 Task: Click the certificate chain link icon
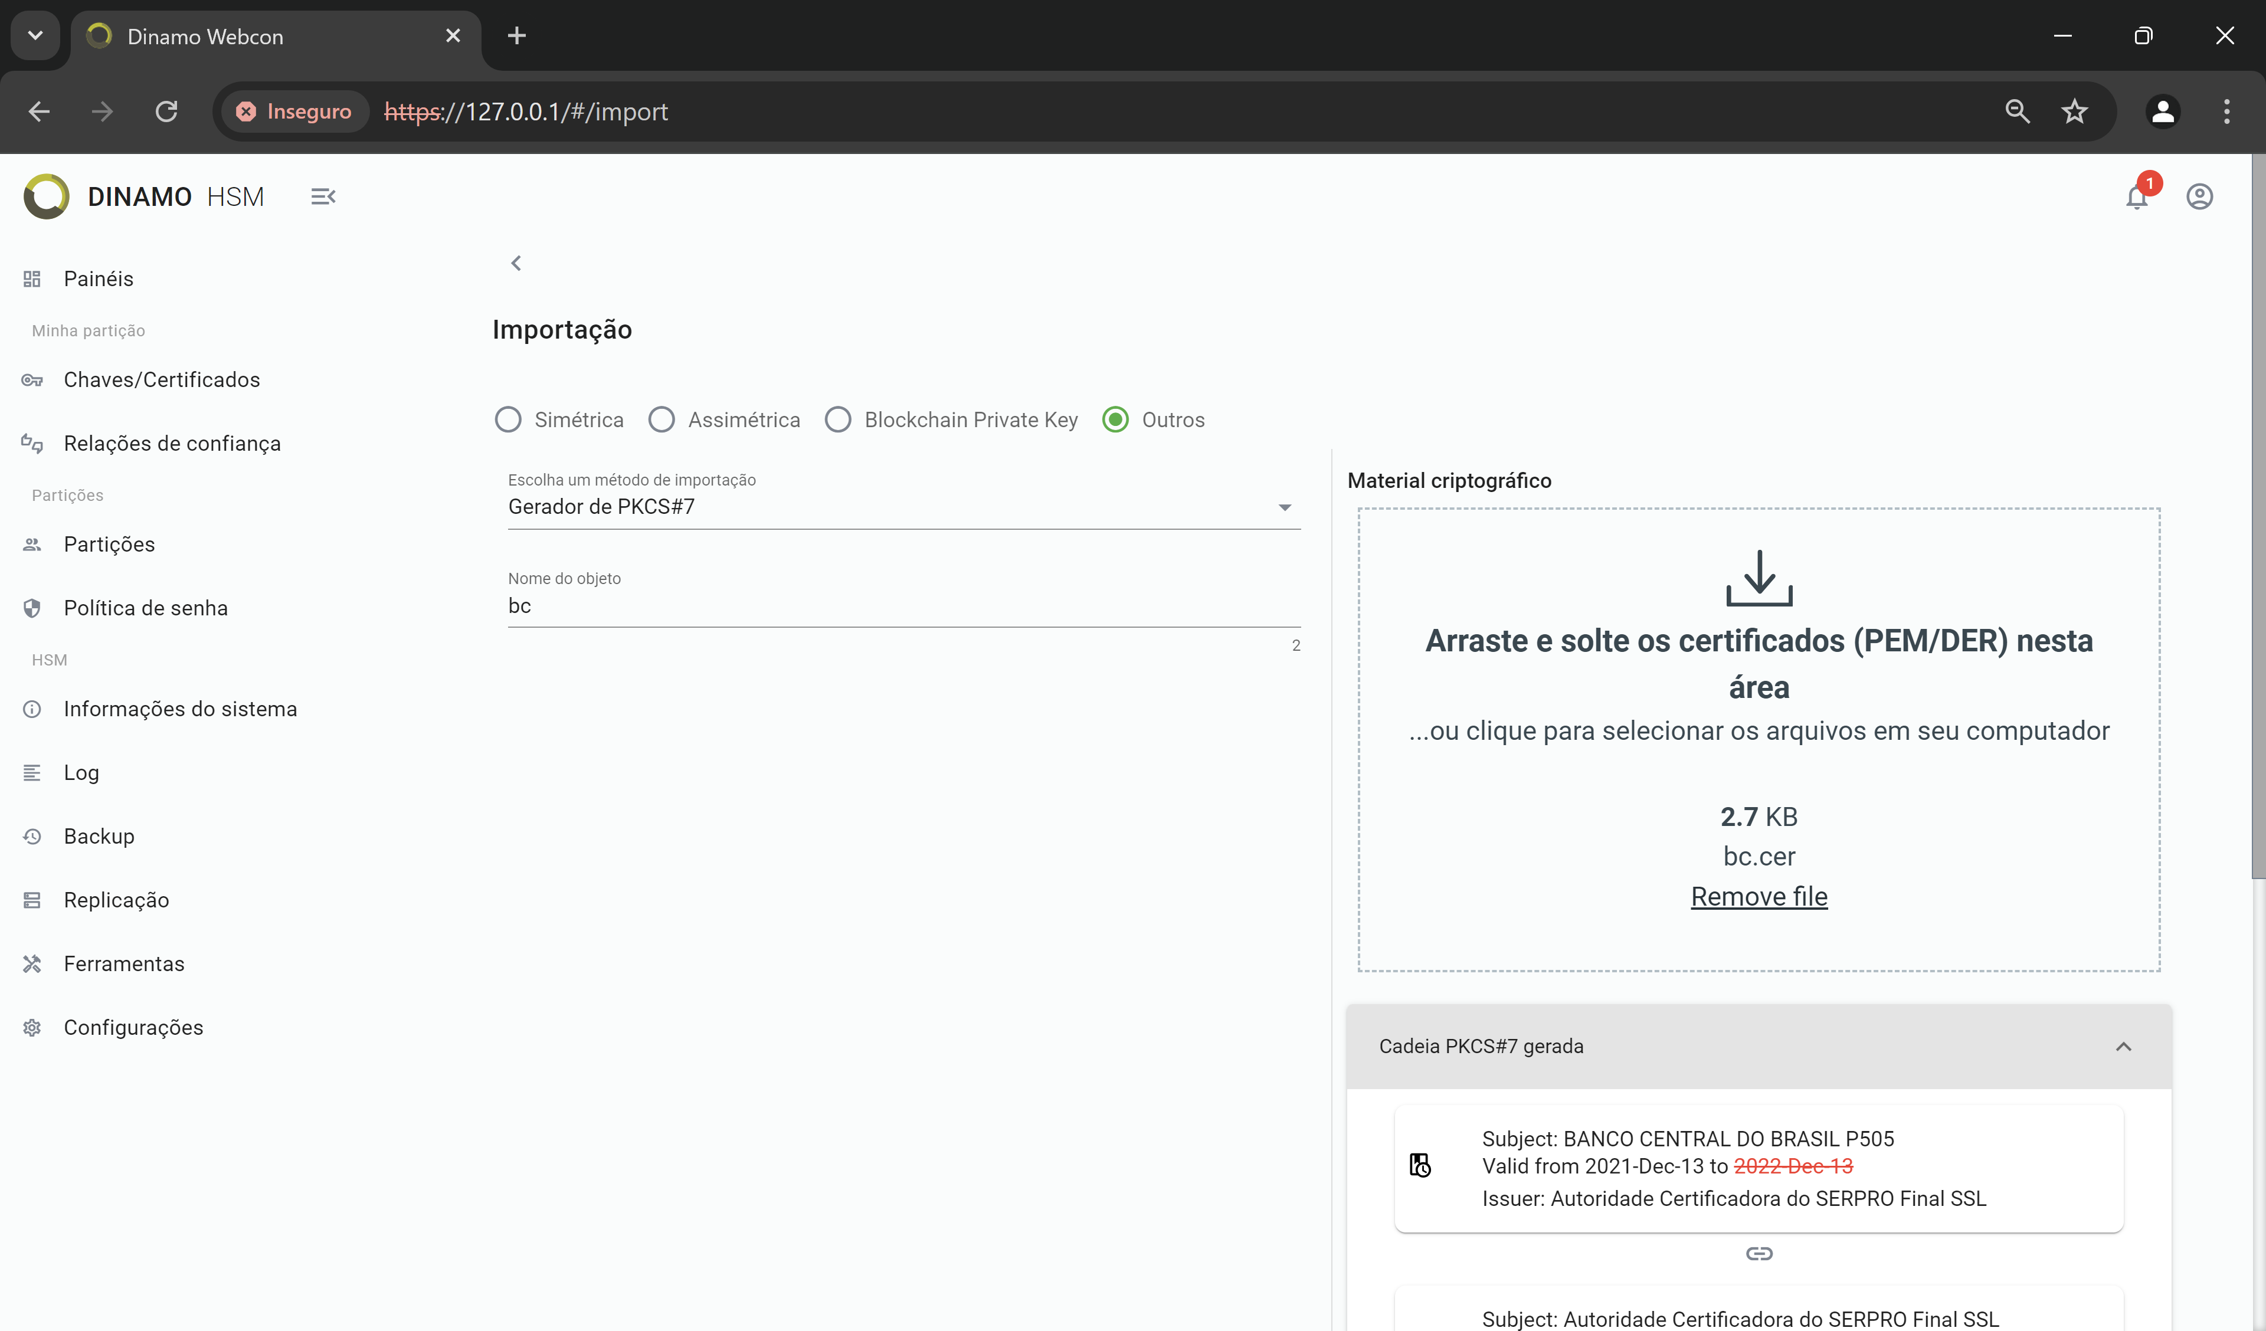click(1759, 1253)
